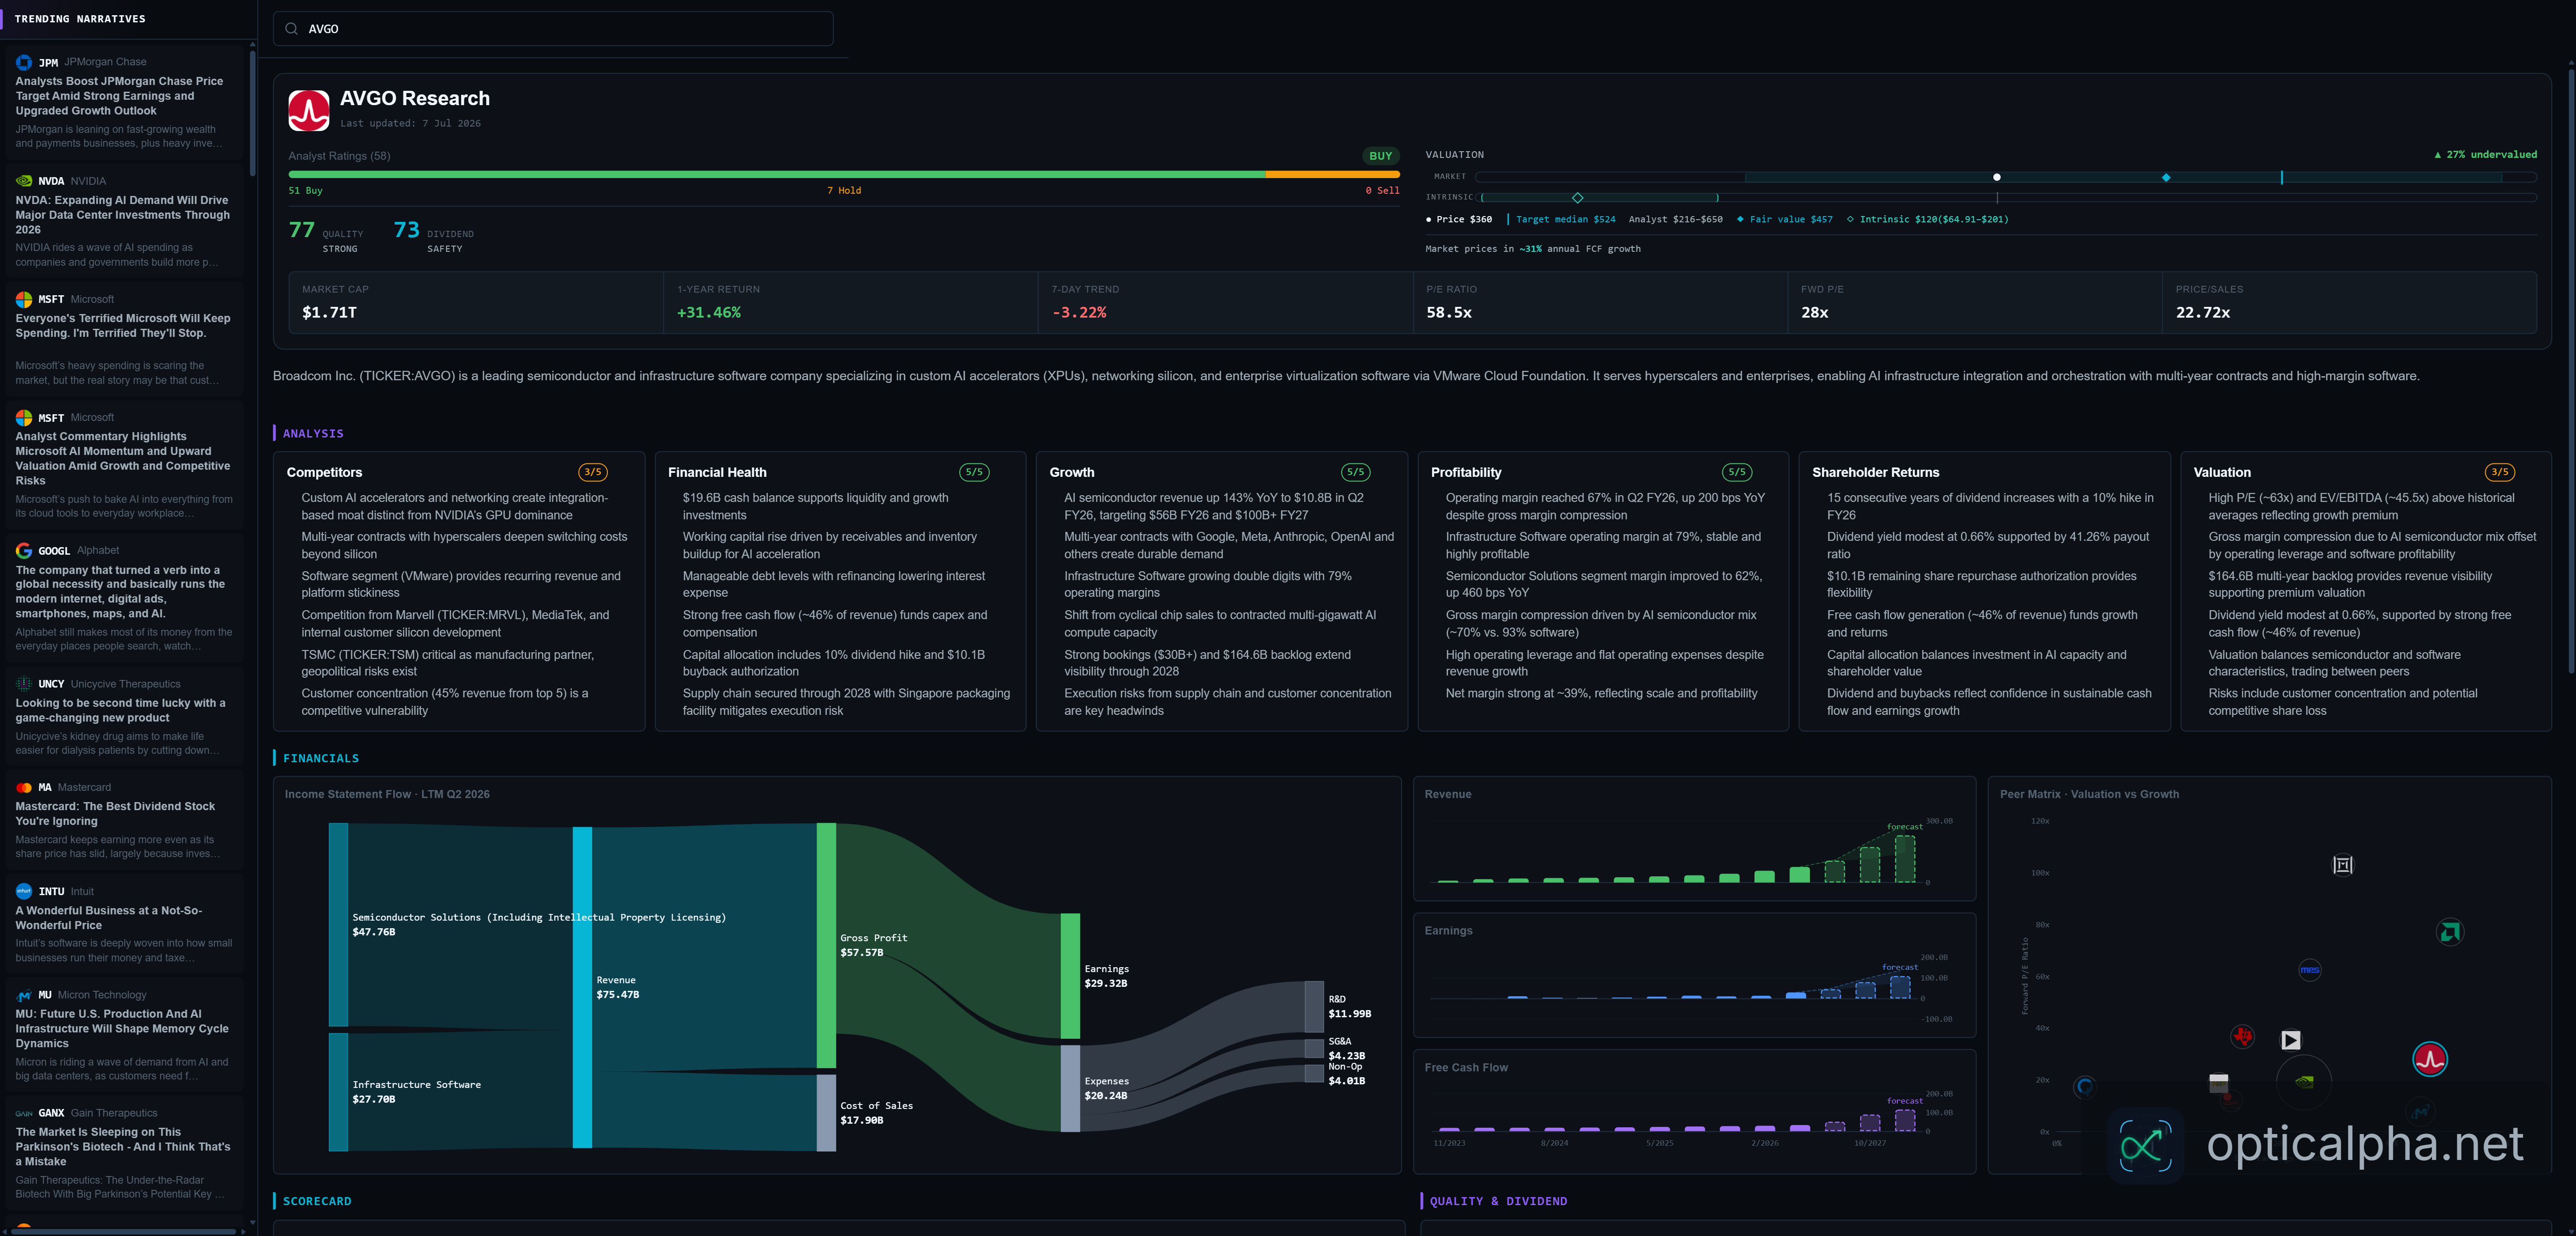Select the Broadcom bubble in Peer Matrix
Image resolution: width=2576 pixels, height=1236 pixels.
pyautogui.click(x=2430, y=1059)
